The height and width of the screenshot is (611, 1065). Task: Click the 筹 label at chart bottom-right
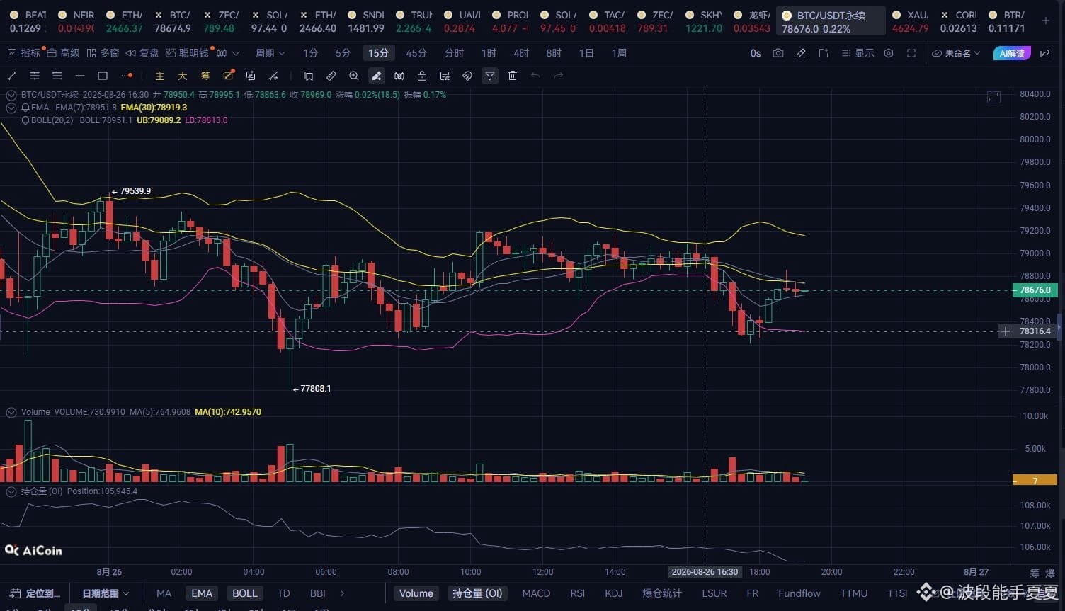tap(1035, 572)
